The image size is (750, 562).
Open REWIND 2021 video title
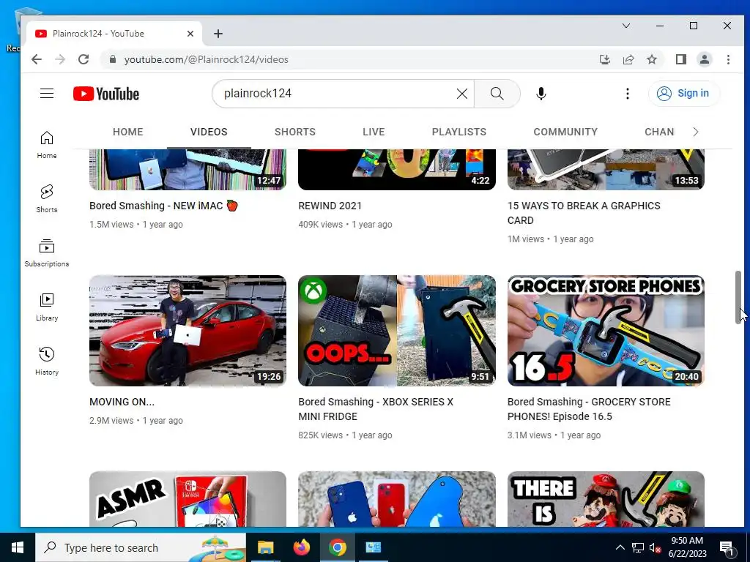[x=330, y=206]
